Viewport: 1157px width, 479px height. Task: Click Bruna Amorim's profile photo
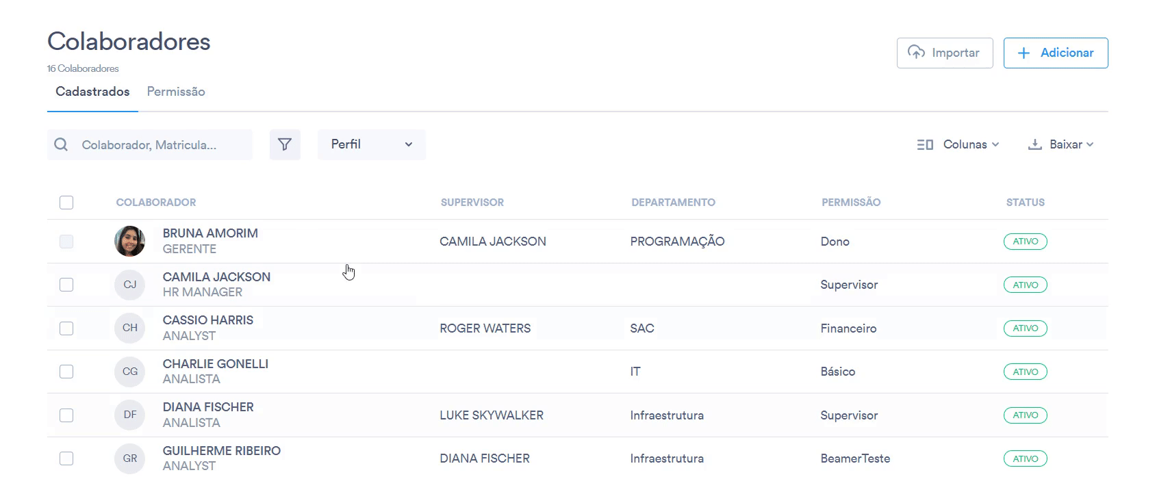[x=130, y=242]
